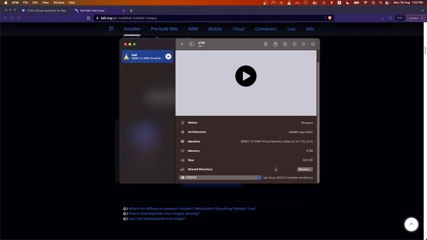Click the Brave shields lion icon
The width and height of the screenshot is (427, 240).
330,18
